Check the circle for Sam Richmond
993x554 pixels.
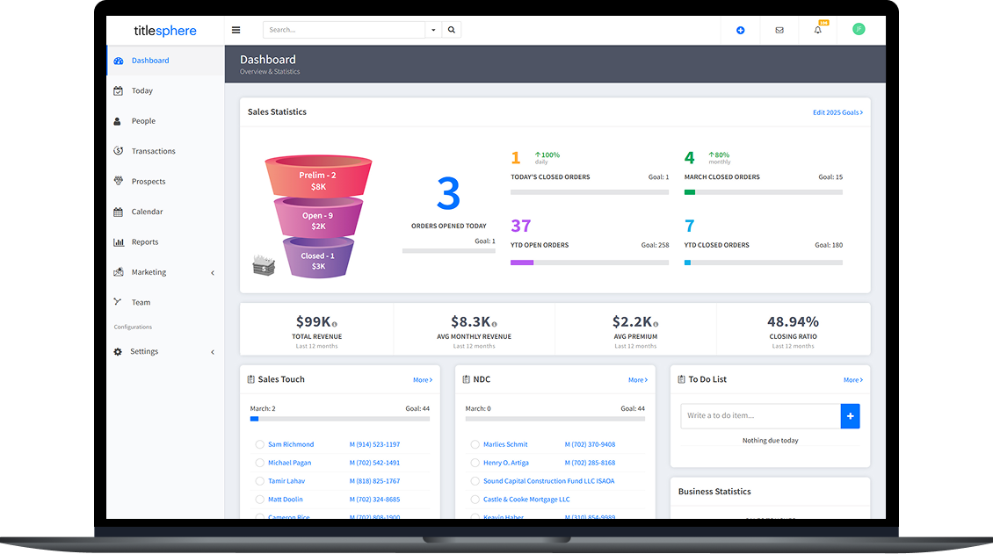pyautogui.click(x=259, y=444)
